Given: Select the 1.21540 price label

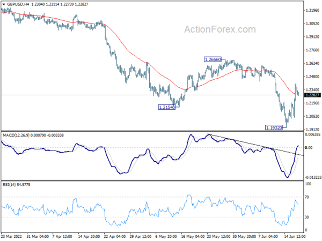Looking at the screenshot, I should [x=167, y=107].
